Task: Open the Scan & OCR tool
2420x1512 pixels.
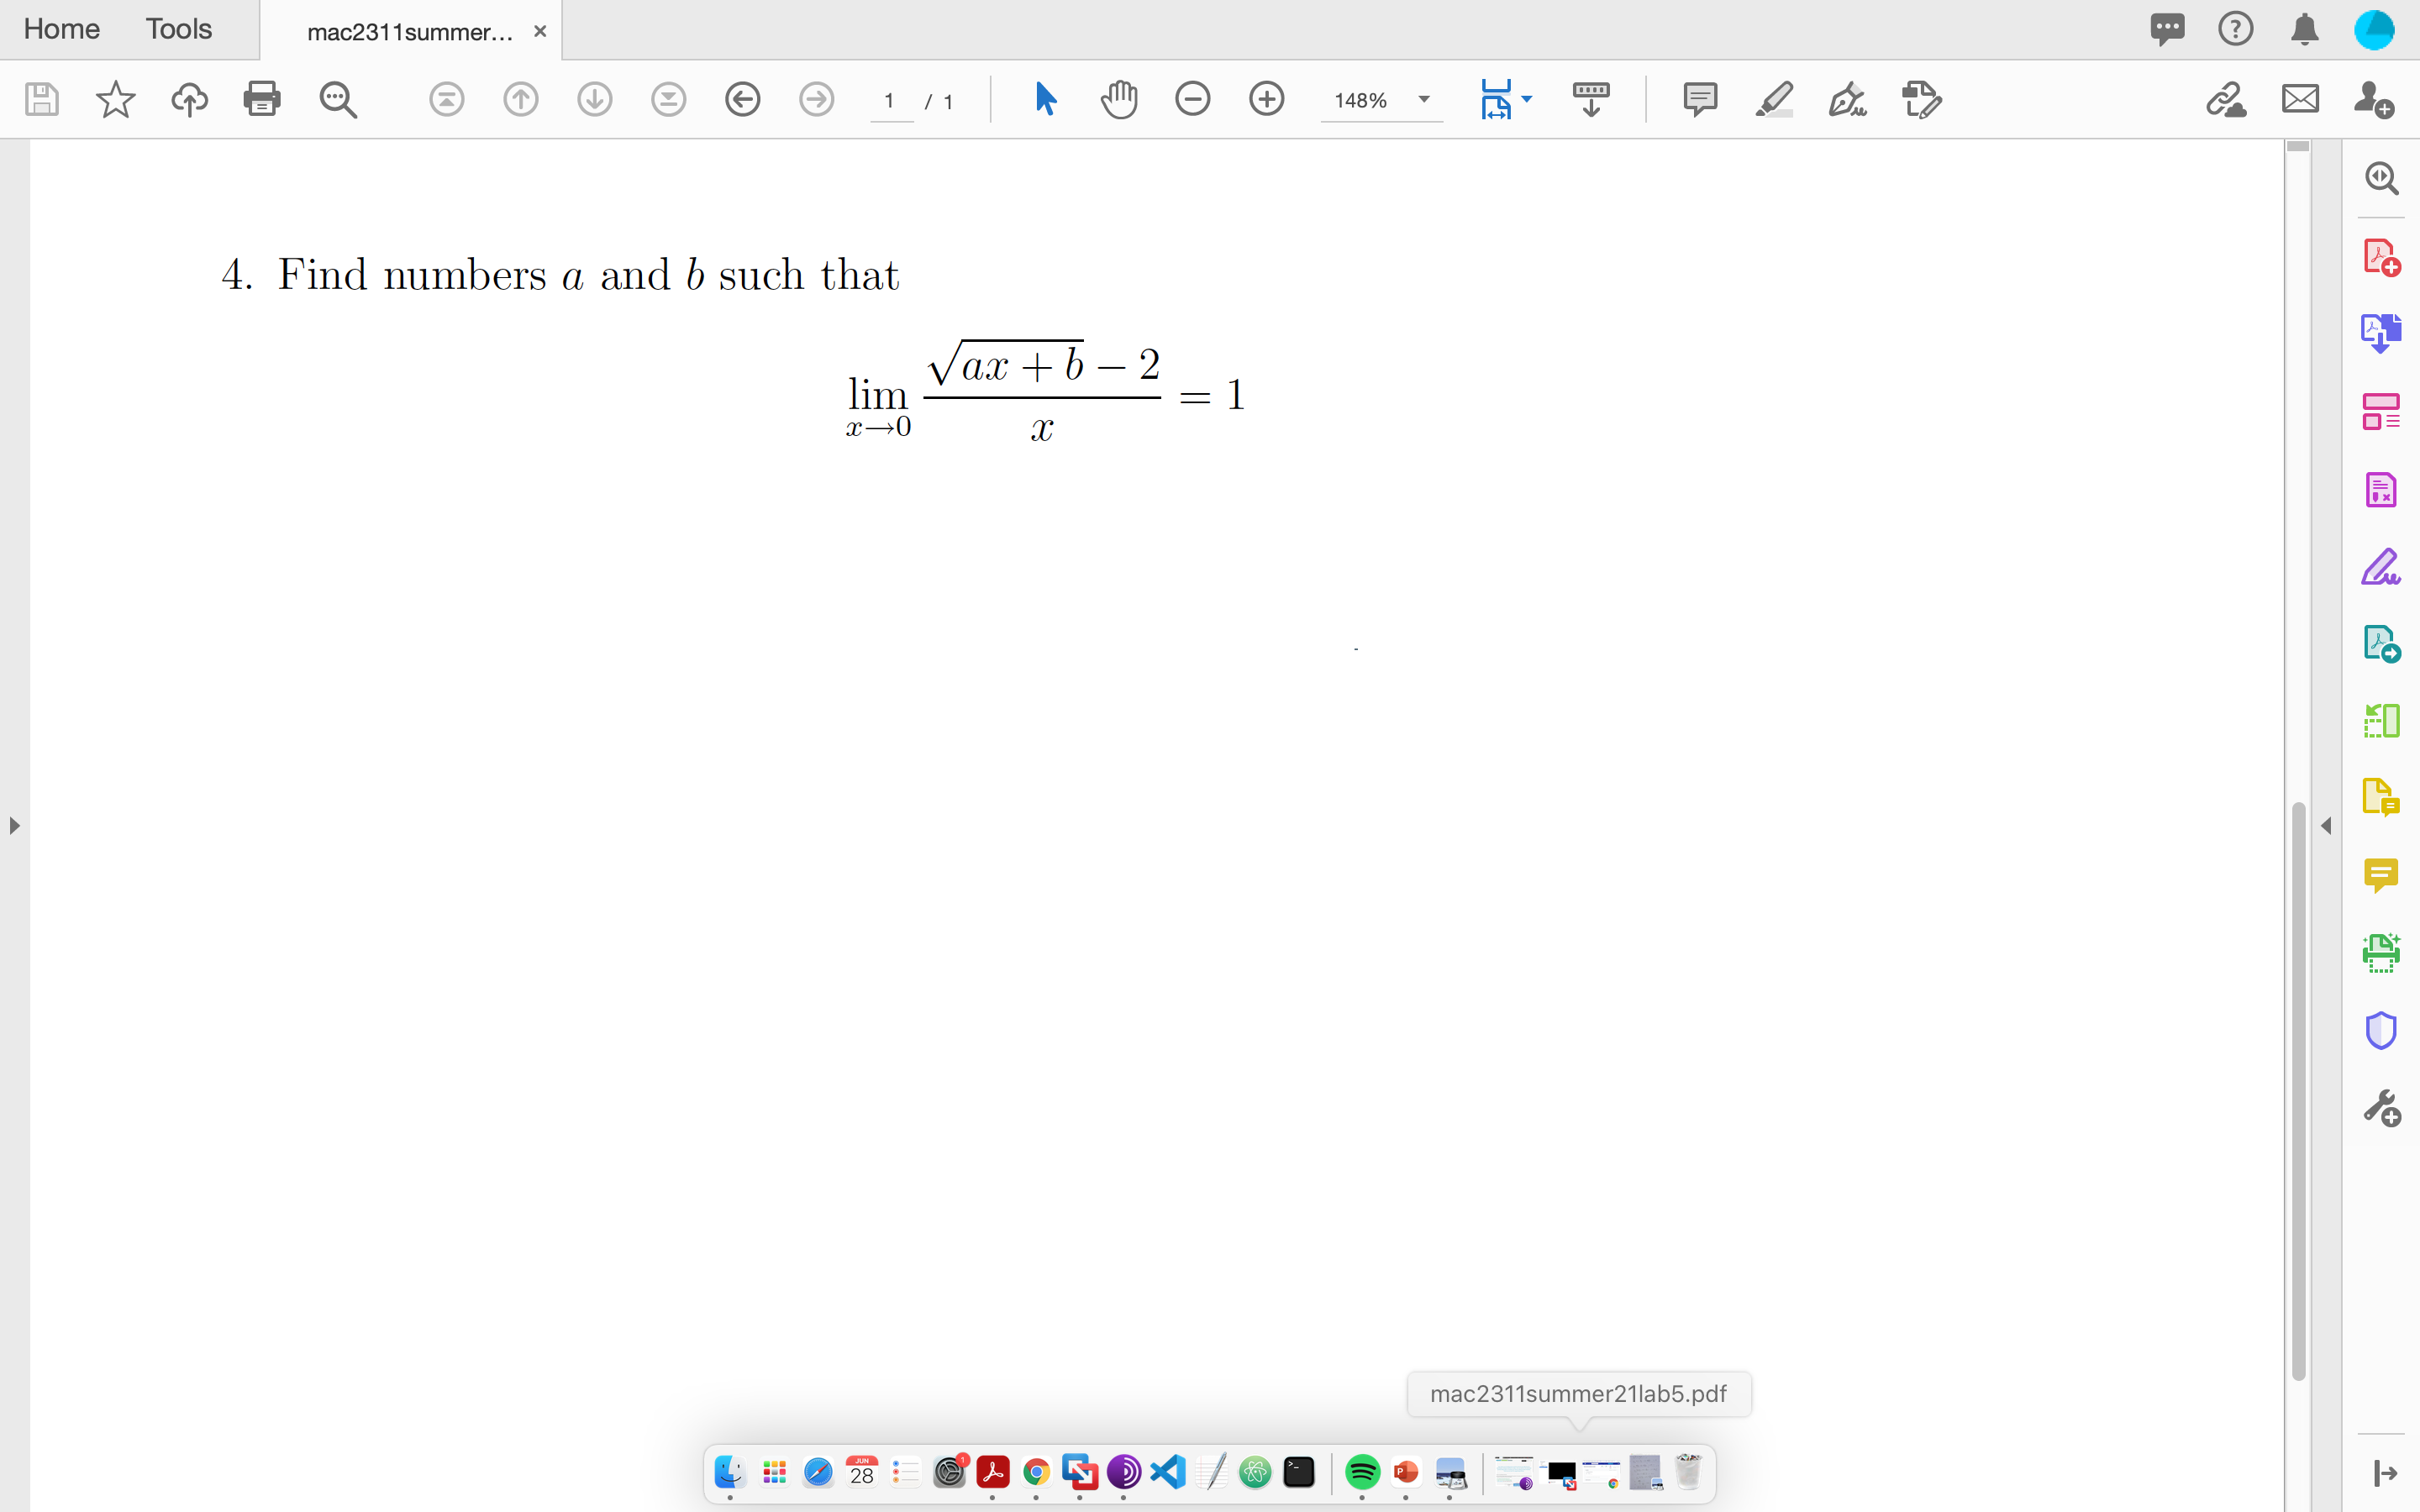Action: (2380, 952)
